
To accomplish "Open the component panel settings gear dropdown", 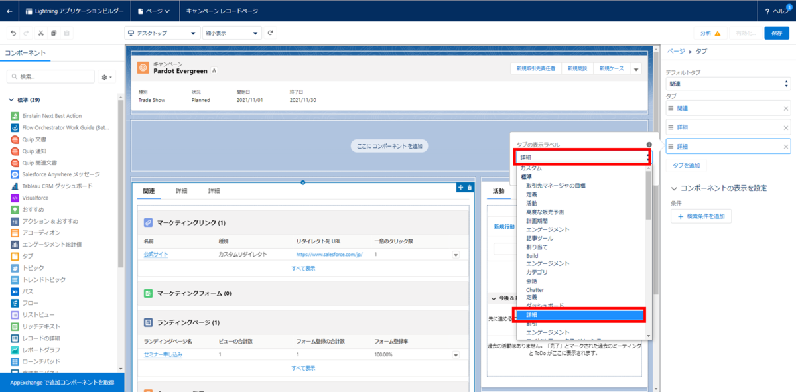I will (107, 77).
